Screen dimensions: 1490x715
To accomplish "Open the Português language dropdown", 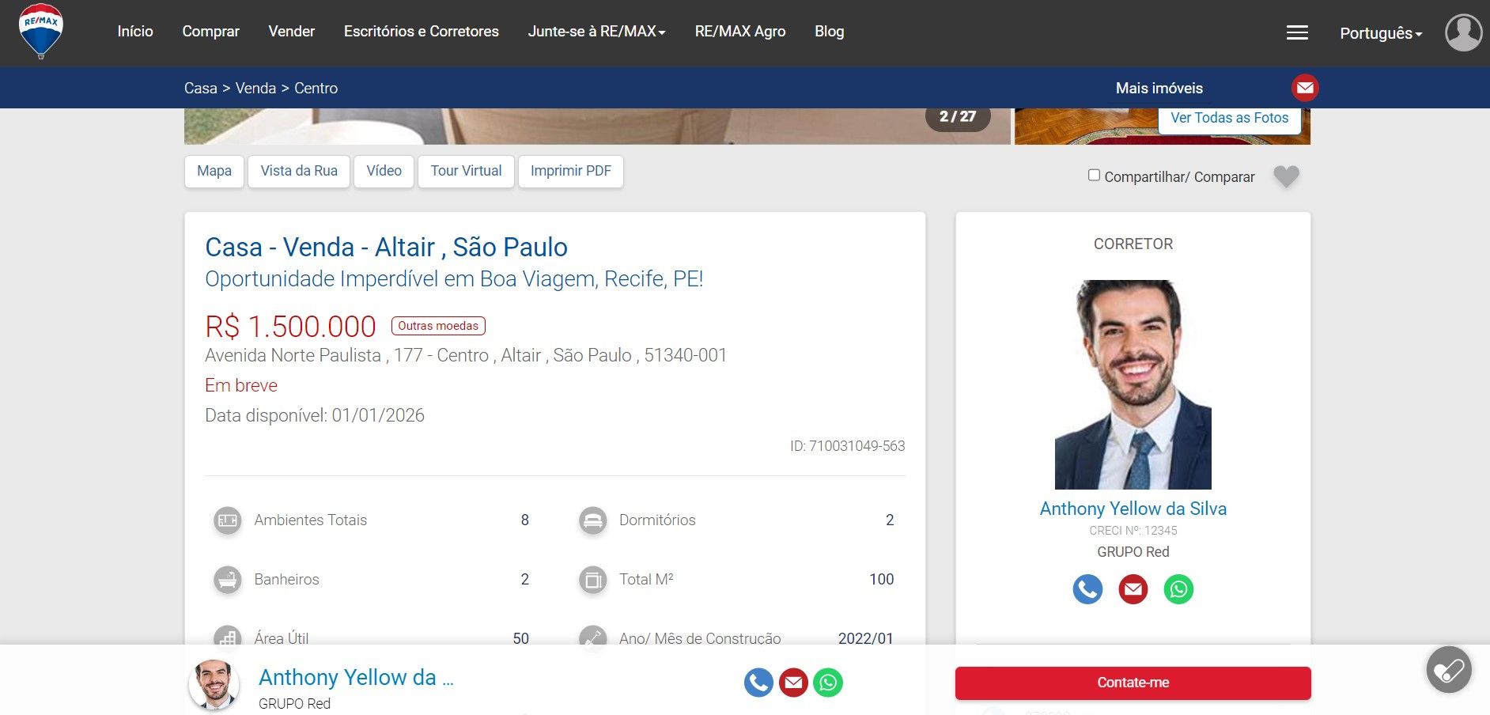I will 1381,33.
